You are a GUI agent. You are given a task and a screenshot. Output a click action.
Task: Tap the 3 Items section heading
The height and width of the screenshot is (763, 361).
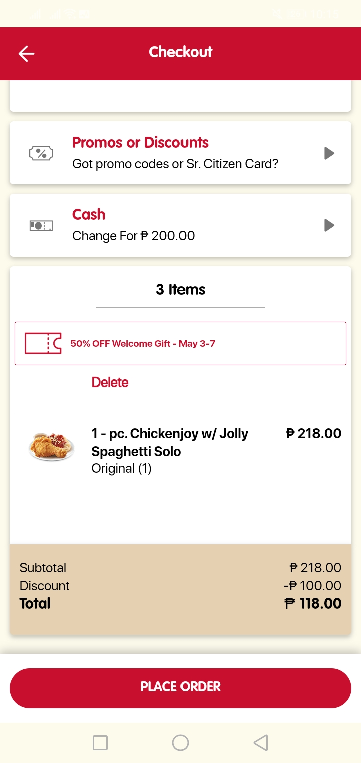(180, 290)
